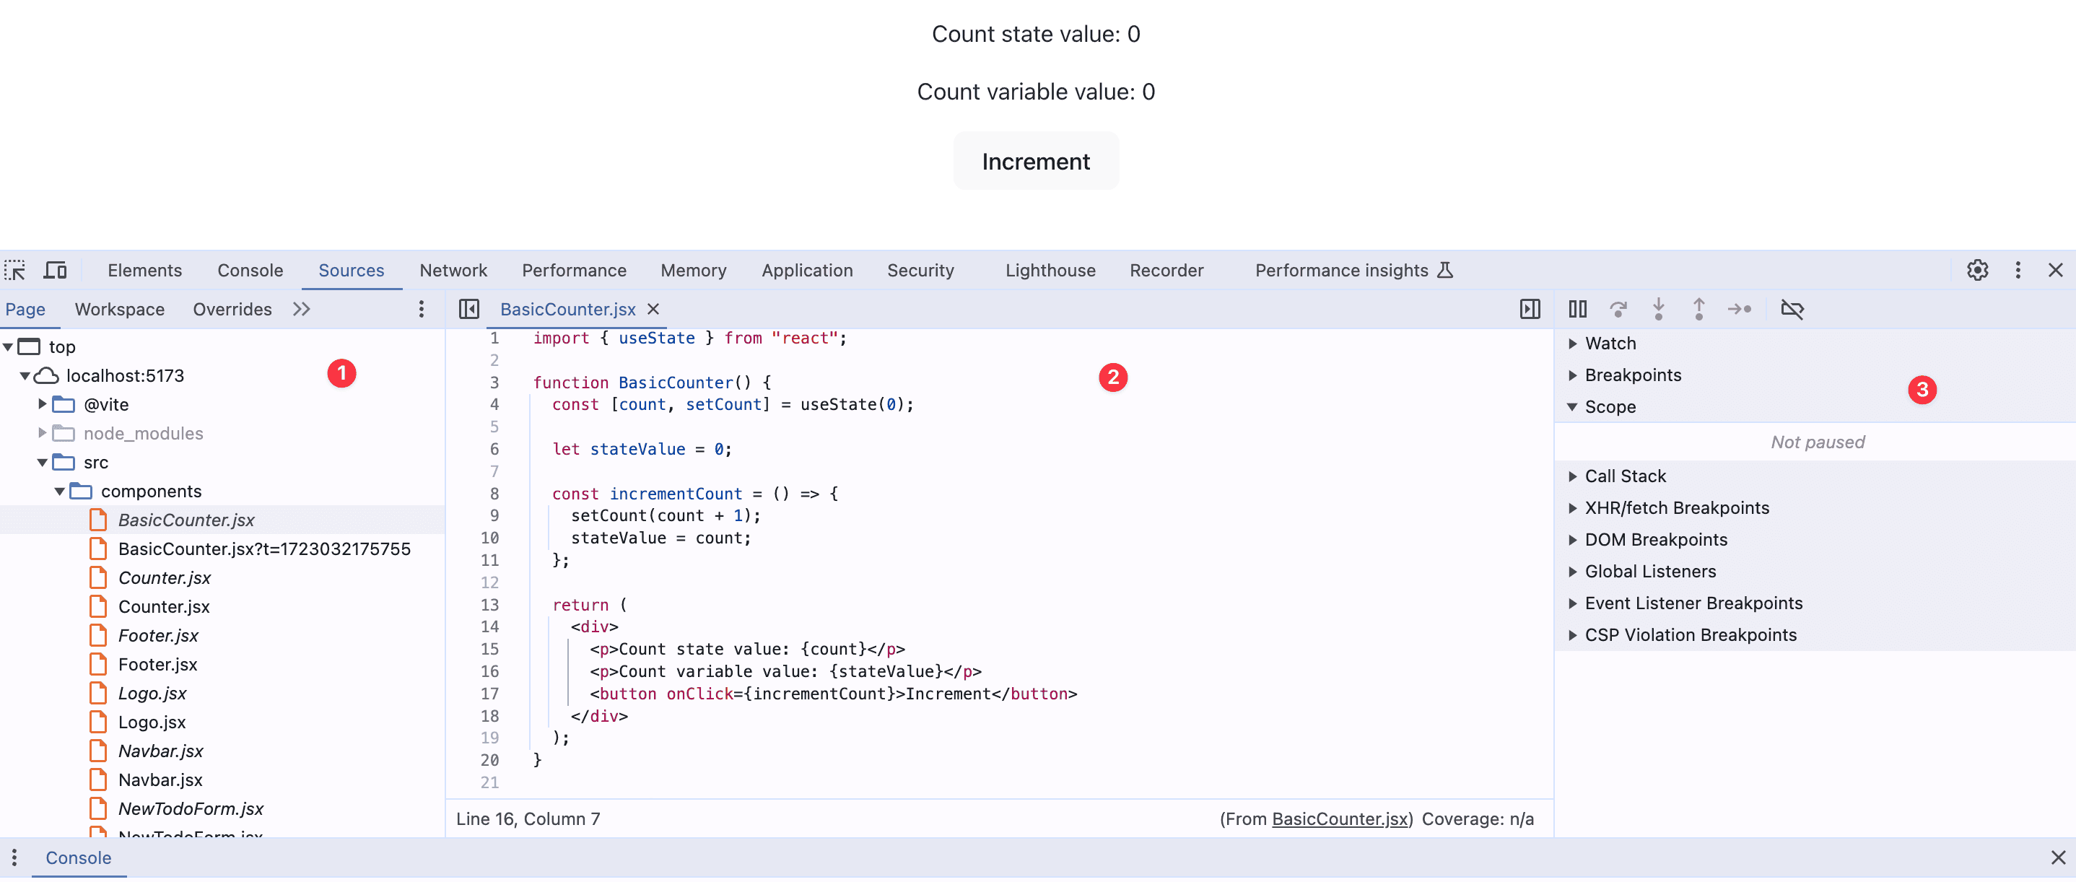2076x882 pixels.
Task: Pause script execution
Action: click(1577, 310)
